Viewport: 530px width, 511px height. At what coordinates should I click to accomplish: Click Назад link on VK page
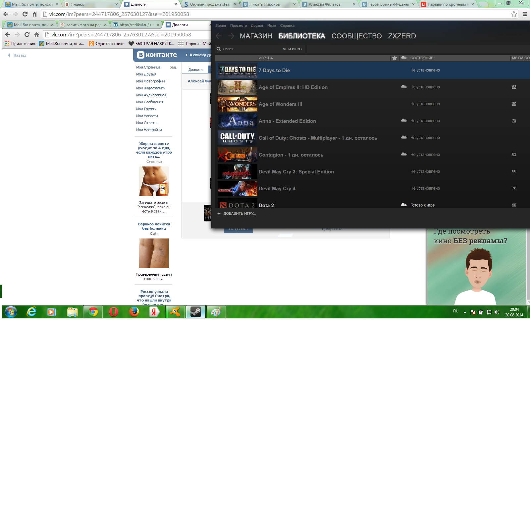[x=17, y=55]
